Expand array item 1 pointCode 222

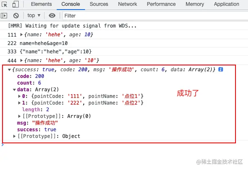19,103
